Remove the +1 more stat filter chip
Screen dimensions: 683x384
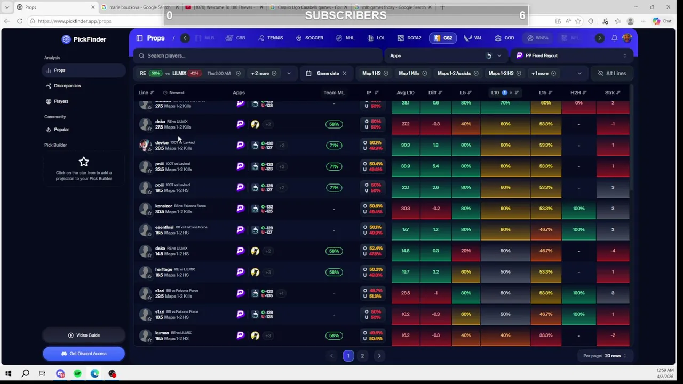[x=553, y=73]
